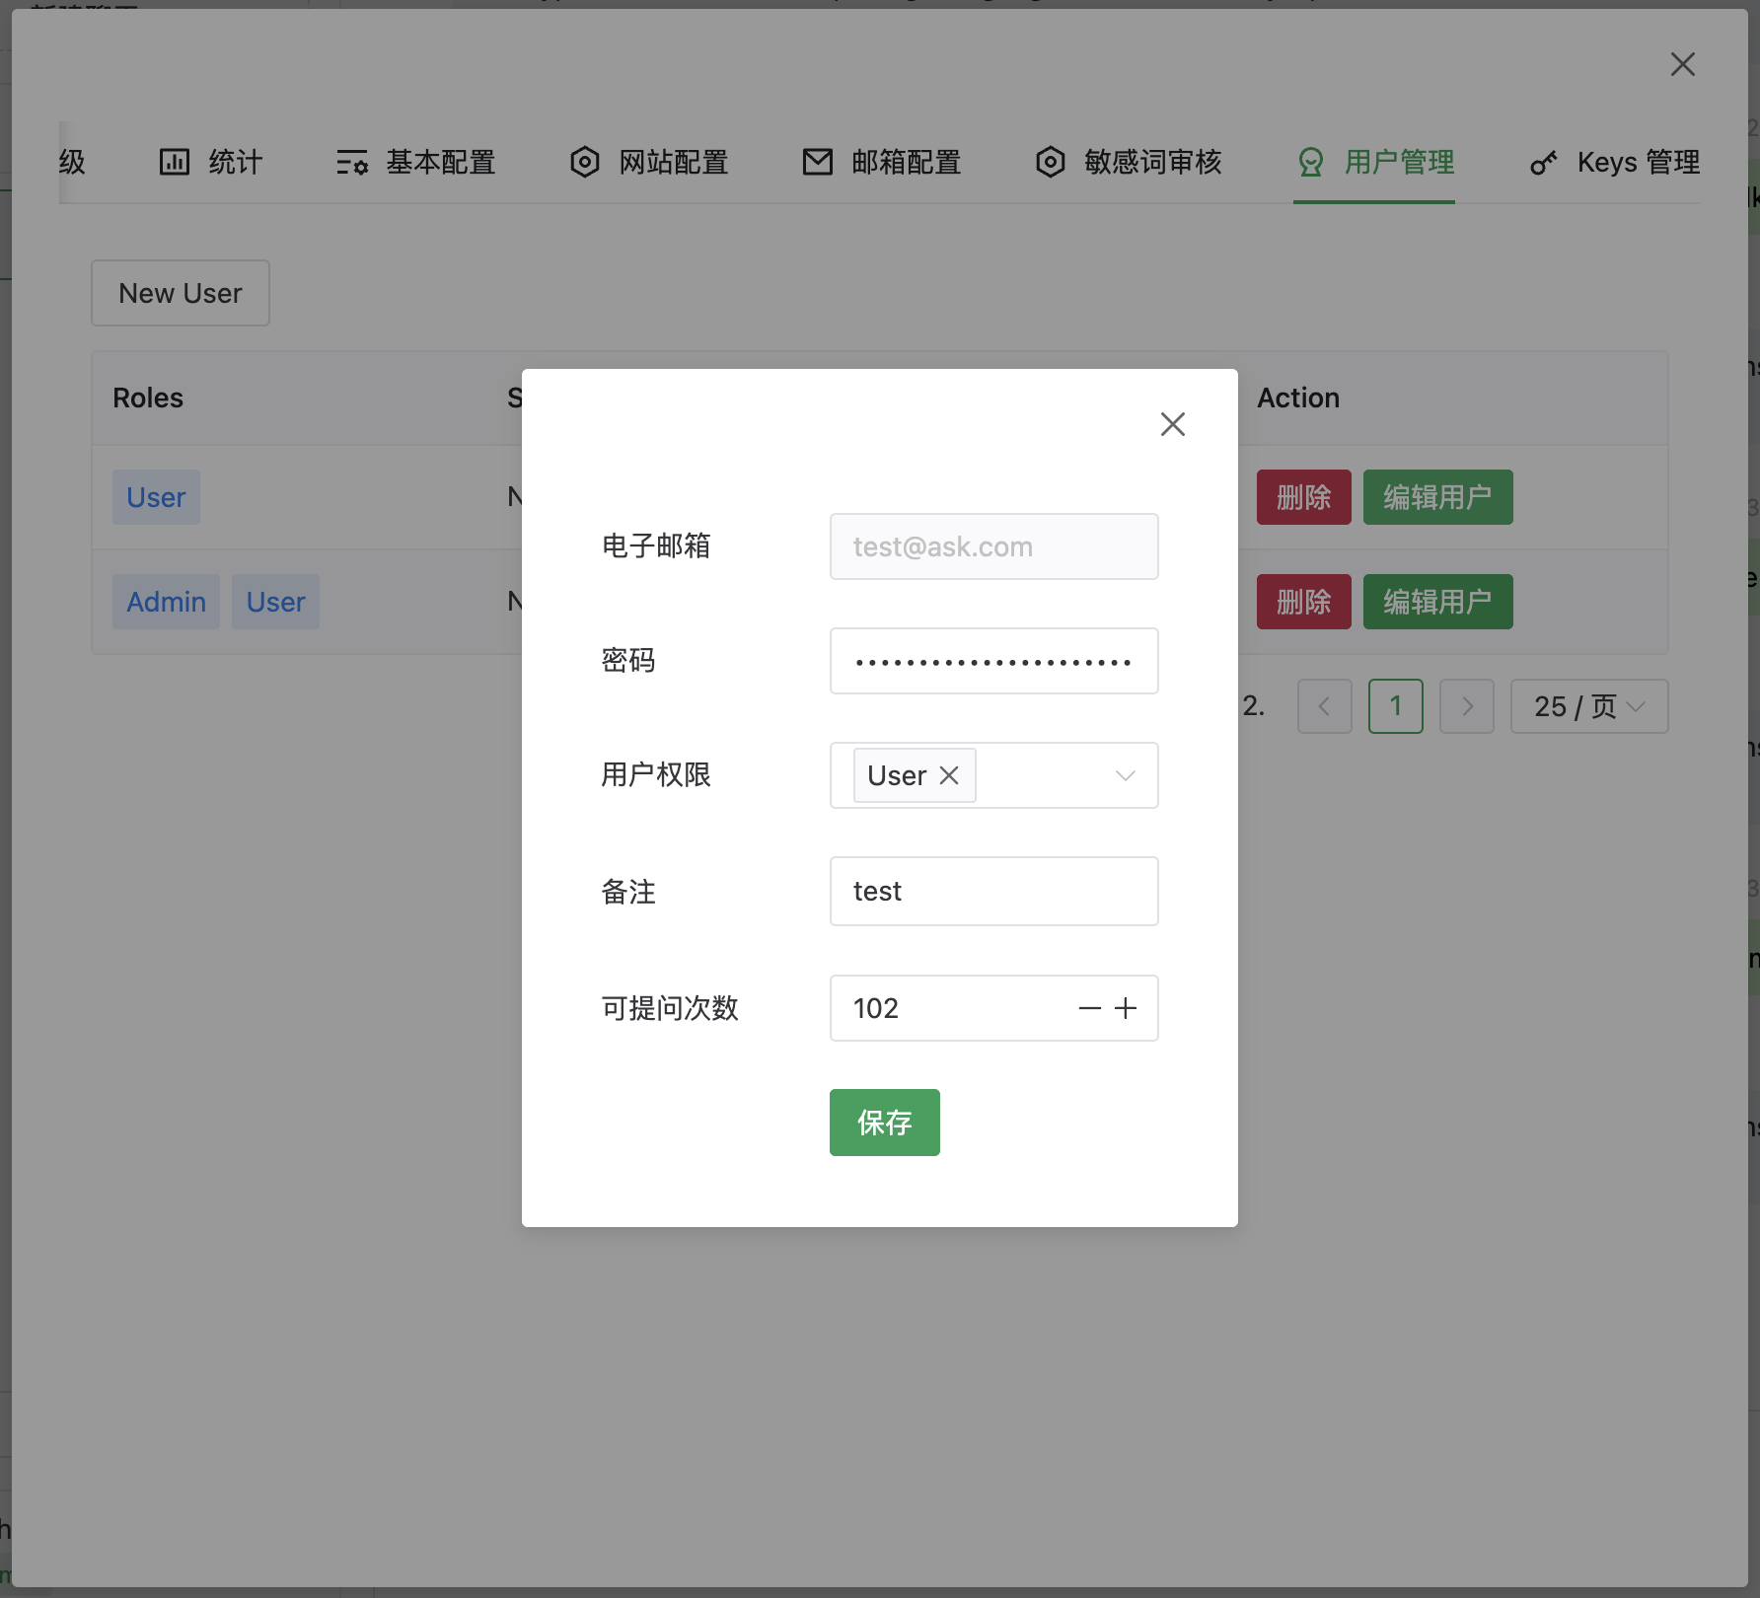Viewport: 1760px width, 1598px height.
Task: Click the 备注 remark input field
Action: point(993,892)
